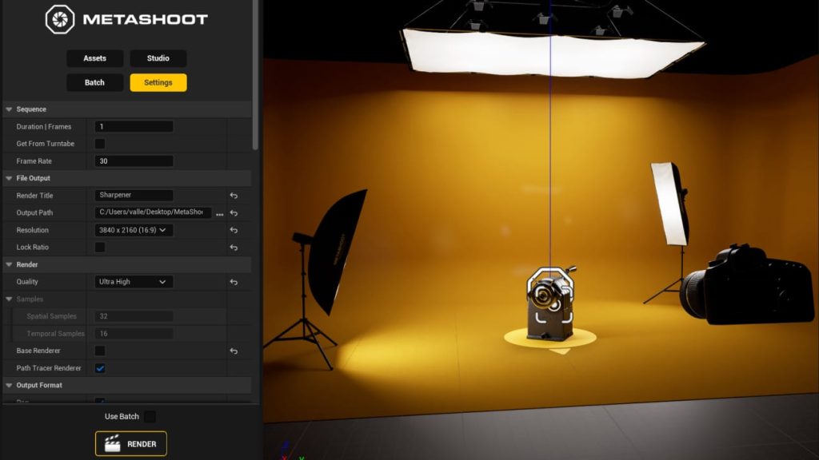
Task: Enable the Use Batch checkbox
Action: 150,416
